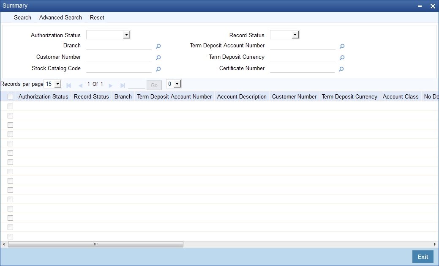Focus the Certificate Number field
Viewport: 439px width, 266px height.
302,69
